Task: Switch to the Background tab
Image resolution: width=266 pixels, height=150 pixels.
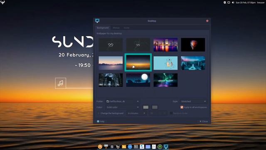Action: point(103,28)
